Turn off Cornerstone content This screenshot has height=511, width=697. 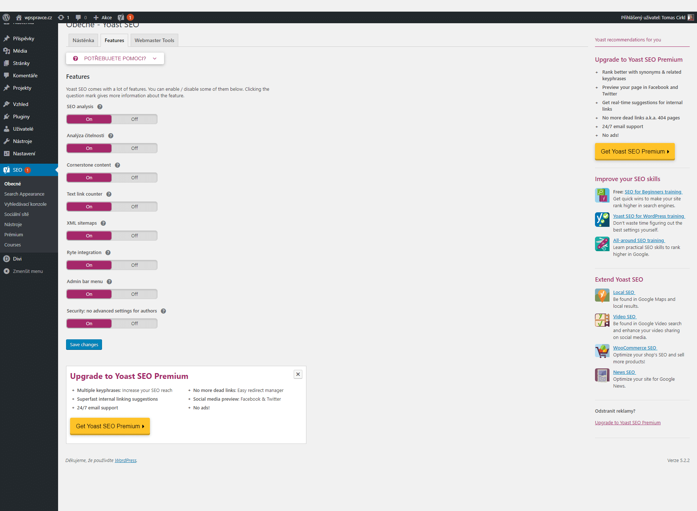pos(134,177)
